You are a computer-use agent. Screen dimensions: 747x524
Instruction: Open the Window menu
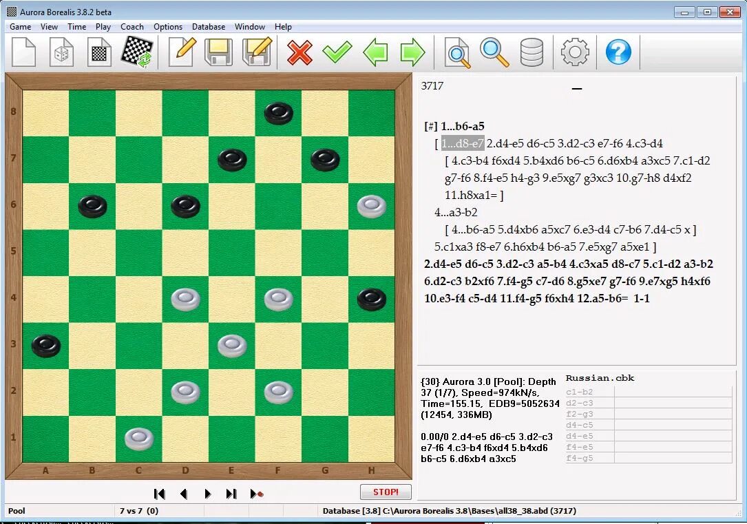(250, 27)
